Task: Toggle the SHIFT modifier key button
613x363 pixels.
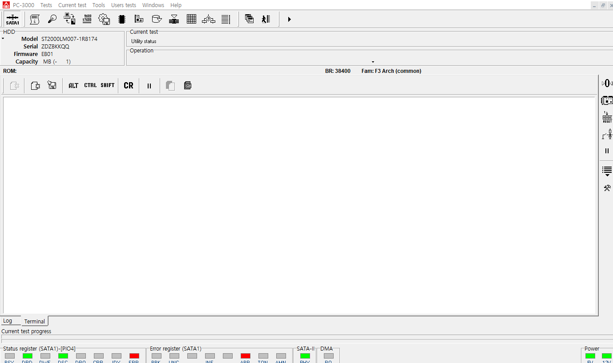Action: (108, 86)
